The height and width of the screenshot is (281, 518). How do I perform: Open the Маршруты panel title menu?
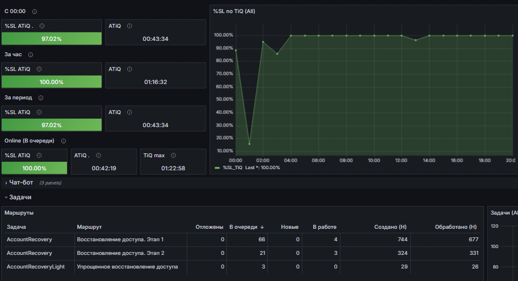[x=19, y=213]
